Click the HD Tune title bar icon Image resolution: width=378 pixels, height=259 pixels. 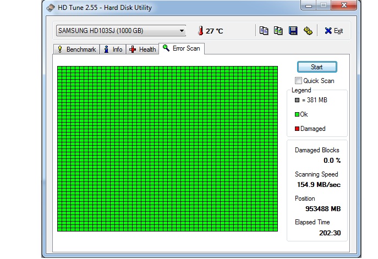[x=51, y=8]
